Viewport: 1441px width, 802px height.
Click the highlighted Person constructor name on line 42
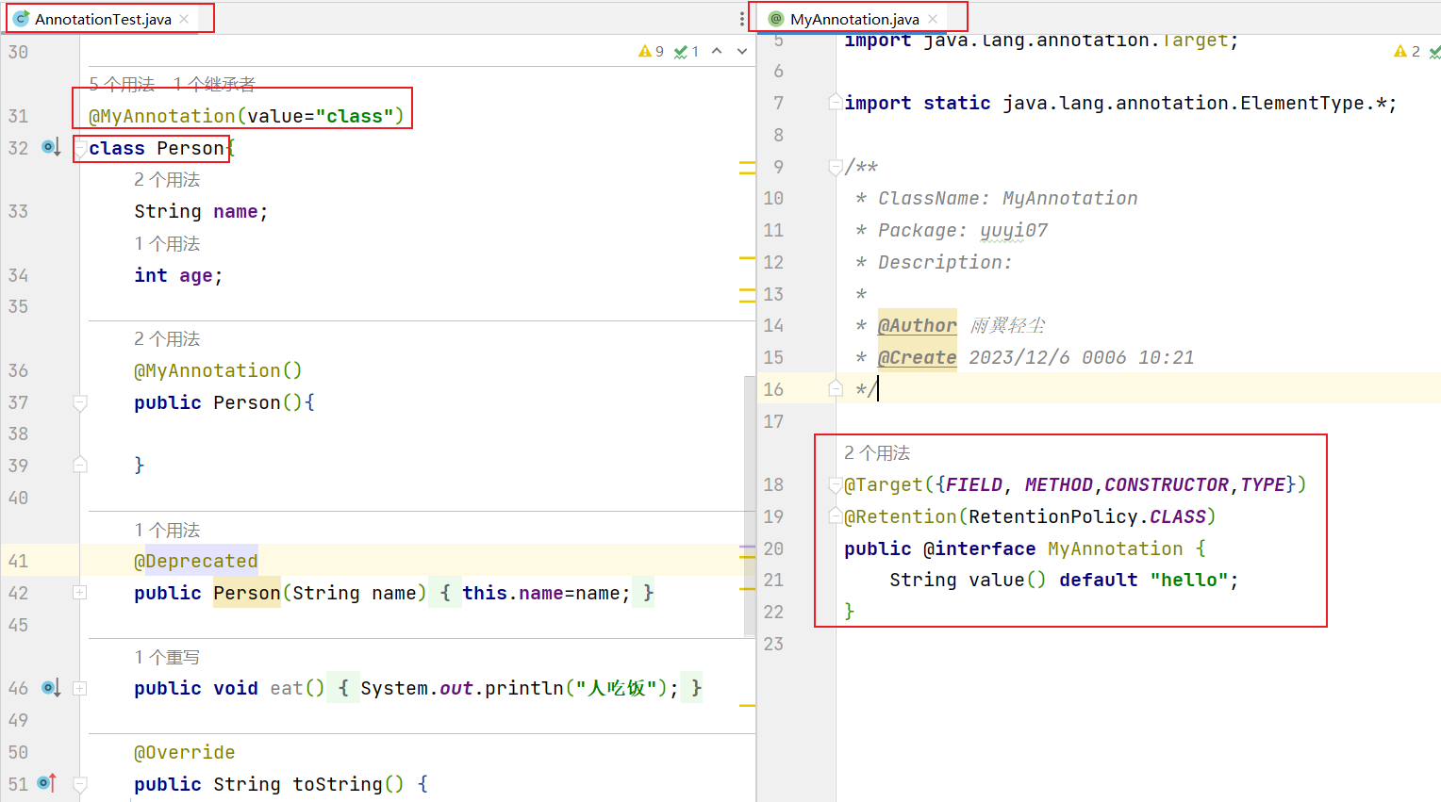(x=247, y=593)
